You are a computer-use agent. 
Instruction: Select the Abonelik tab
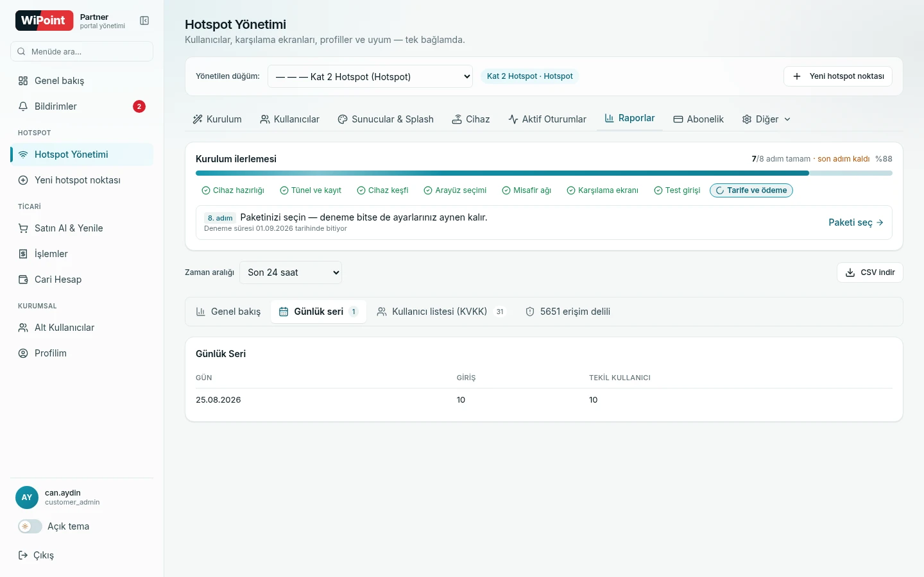[698, 119]
